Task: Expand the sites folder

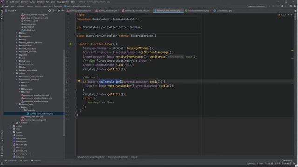Action: click(x=11, y=129)
